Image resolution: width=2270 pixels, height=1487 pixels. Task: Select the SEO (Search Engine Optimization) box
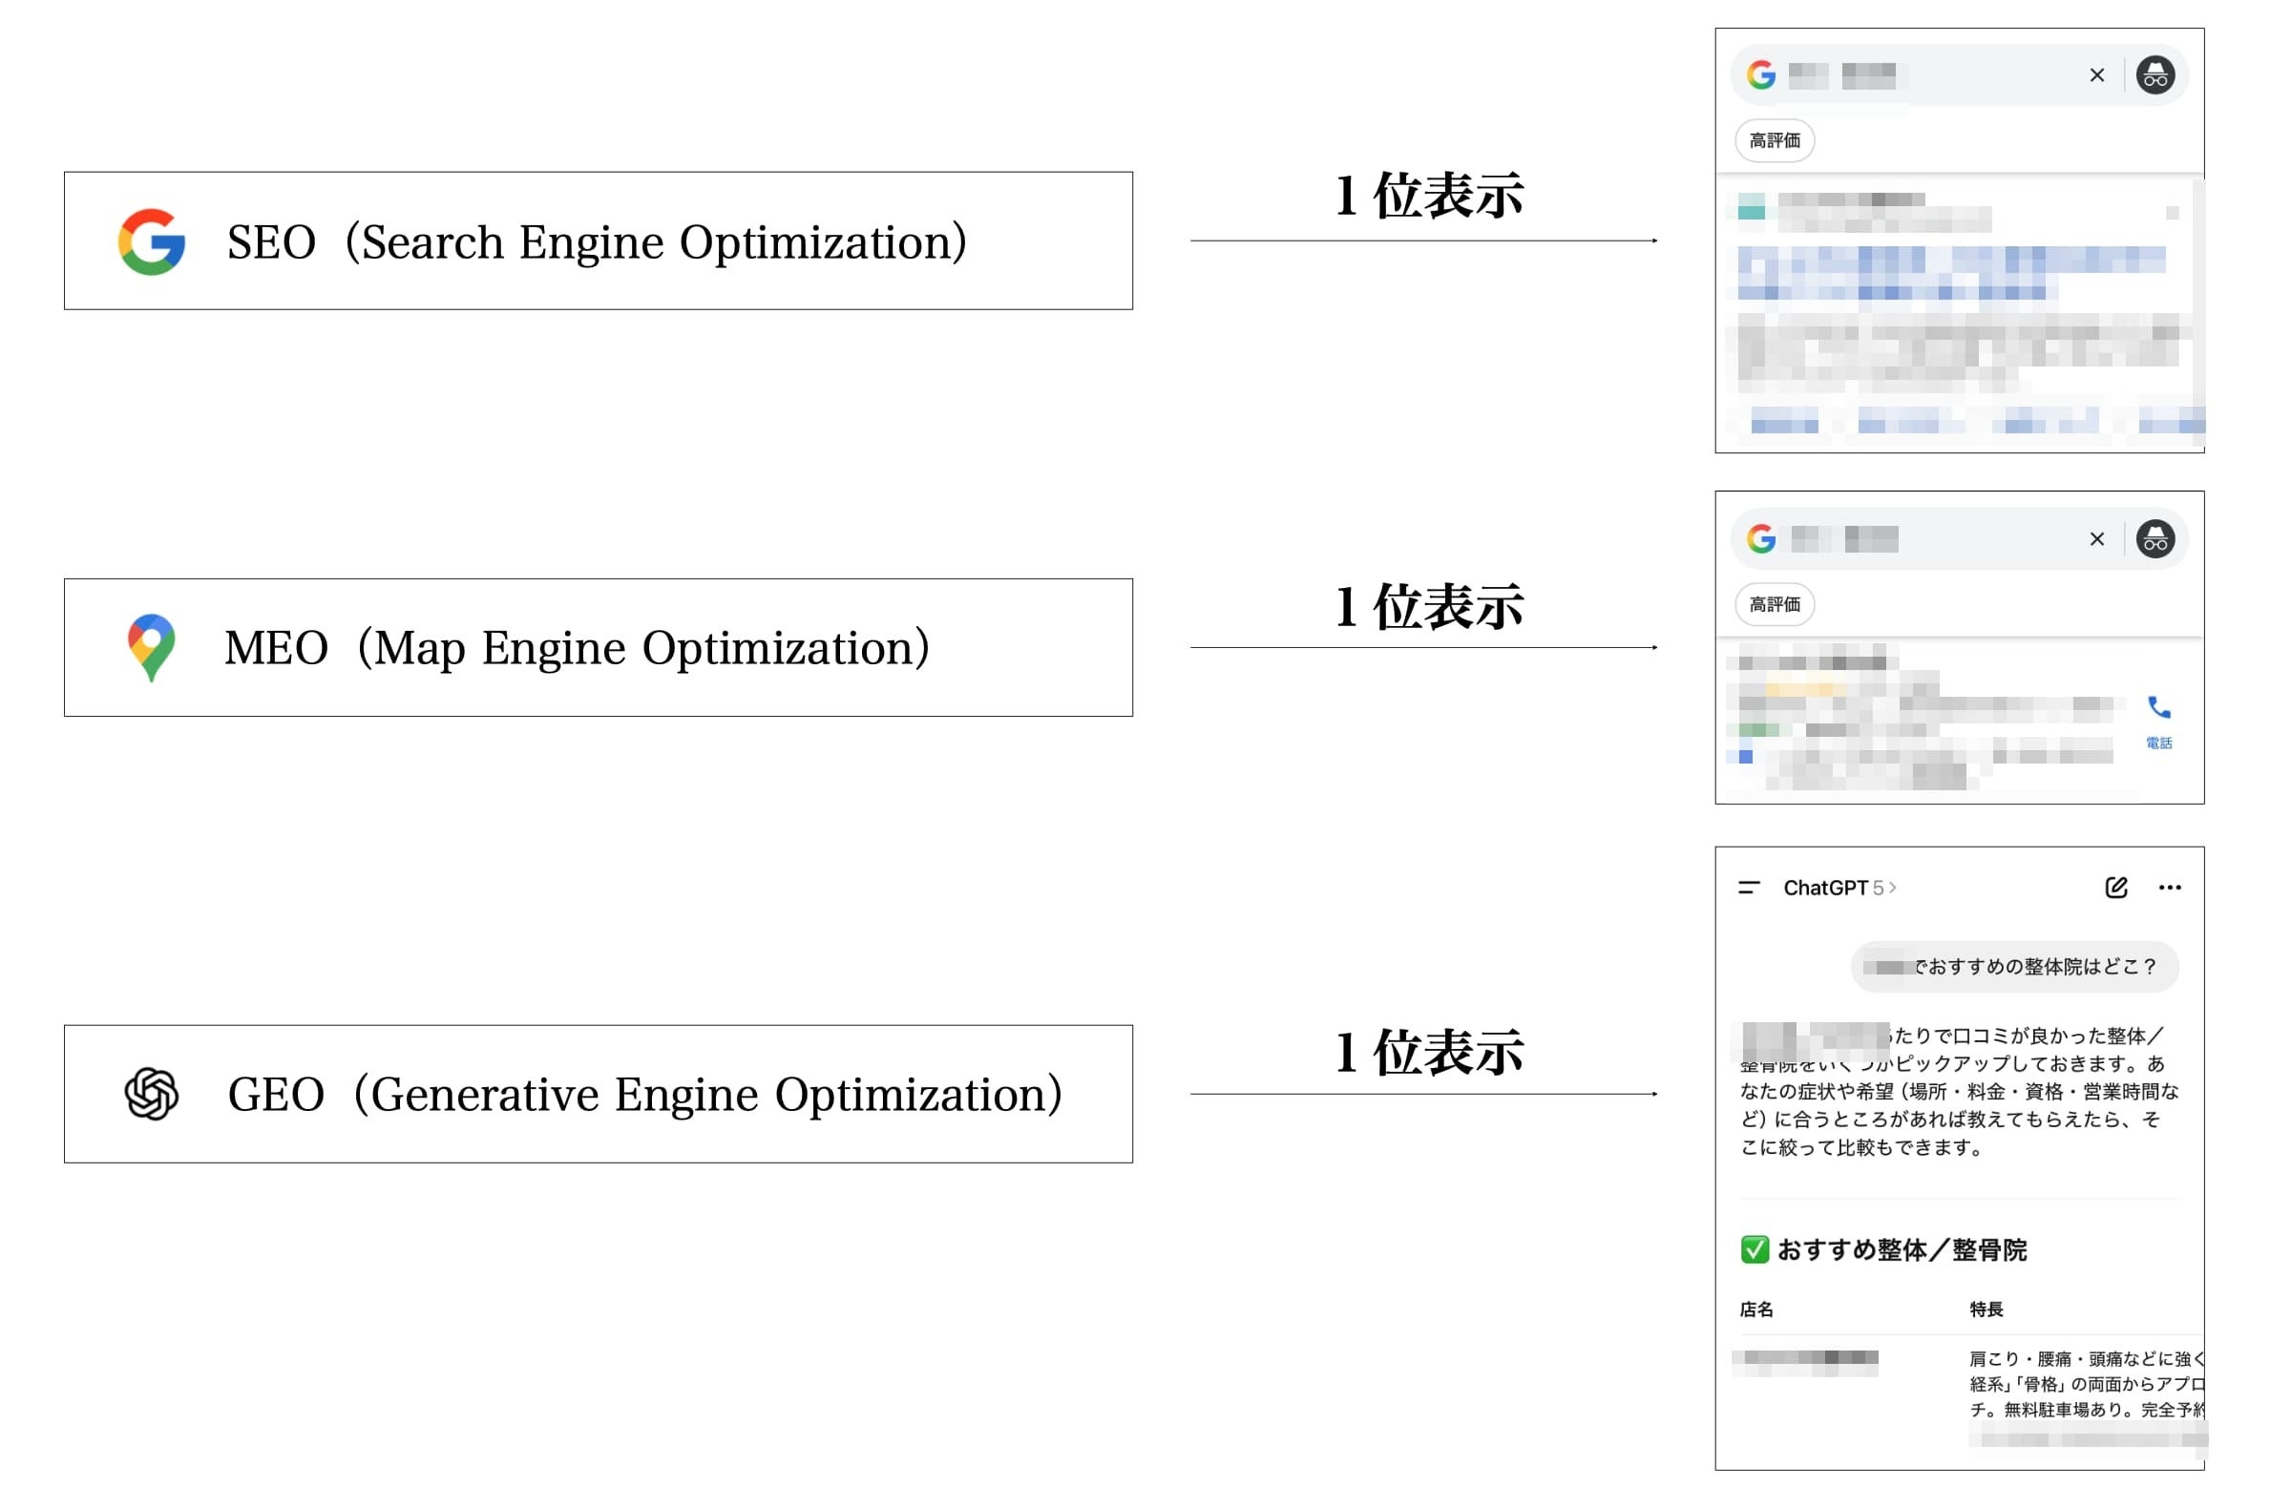tap(598, 241)
